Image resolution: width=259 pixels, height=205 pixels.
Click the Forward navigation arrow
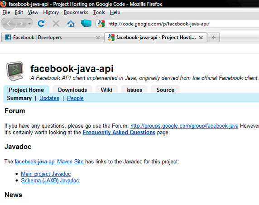[x=21, y=24]
